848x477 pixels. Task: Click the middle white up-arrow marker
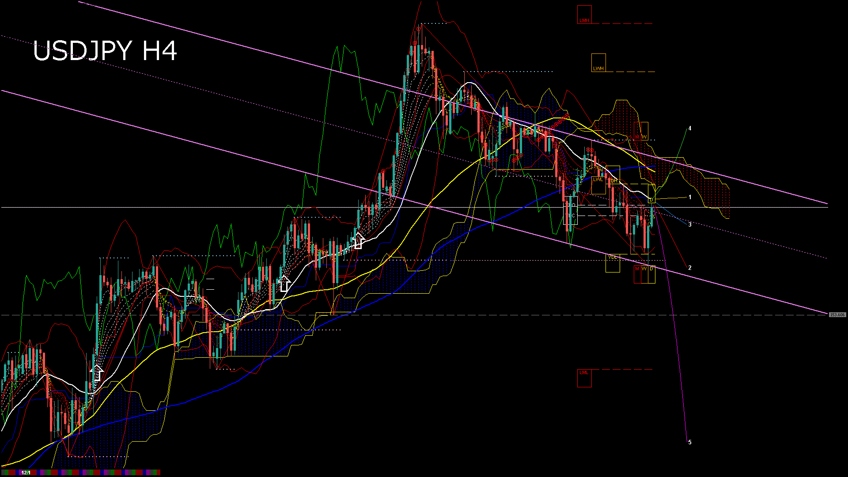(x=285, y=284)
